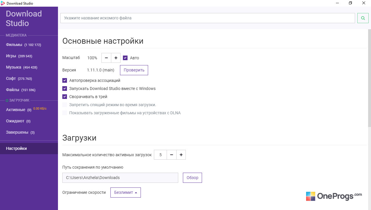
Task: Open the Игры section
Action: point(29,56)
